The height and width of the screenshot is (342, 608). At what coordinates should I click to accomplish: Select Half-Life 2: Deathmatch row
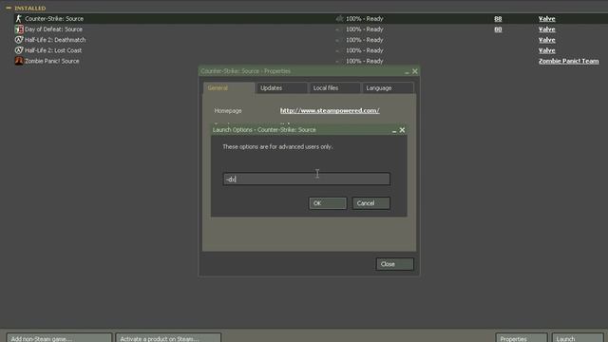[311, 40]
